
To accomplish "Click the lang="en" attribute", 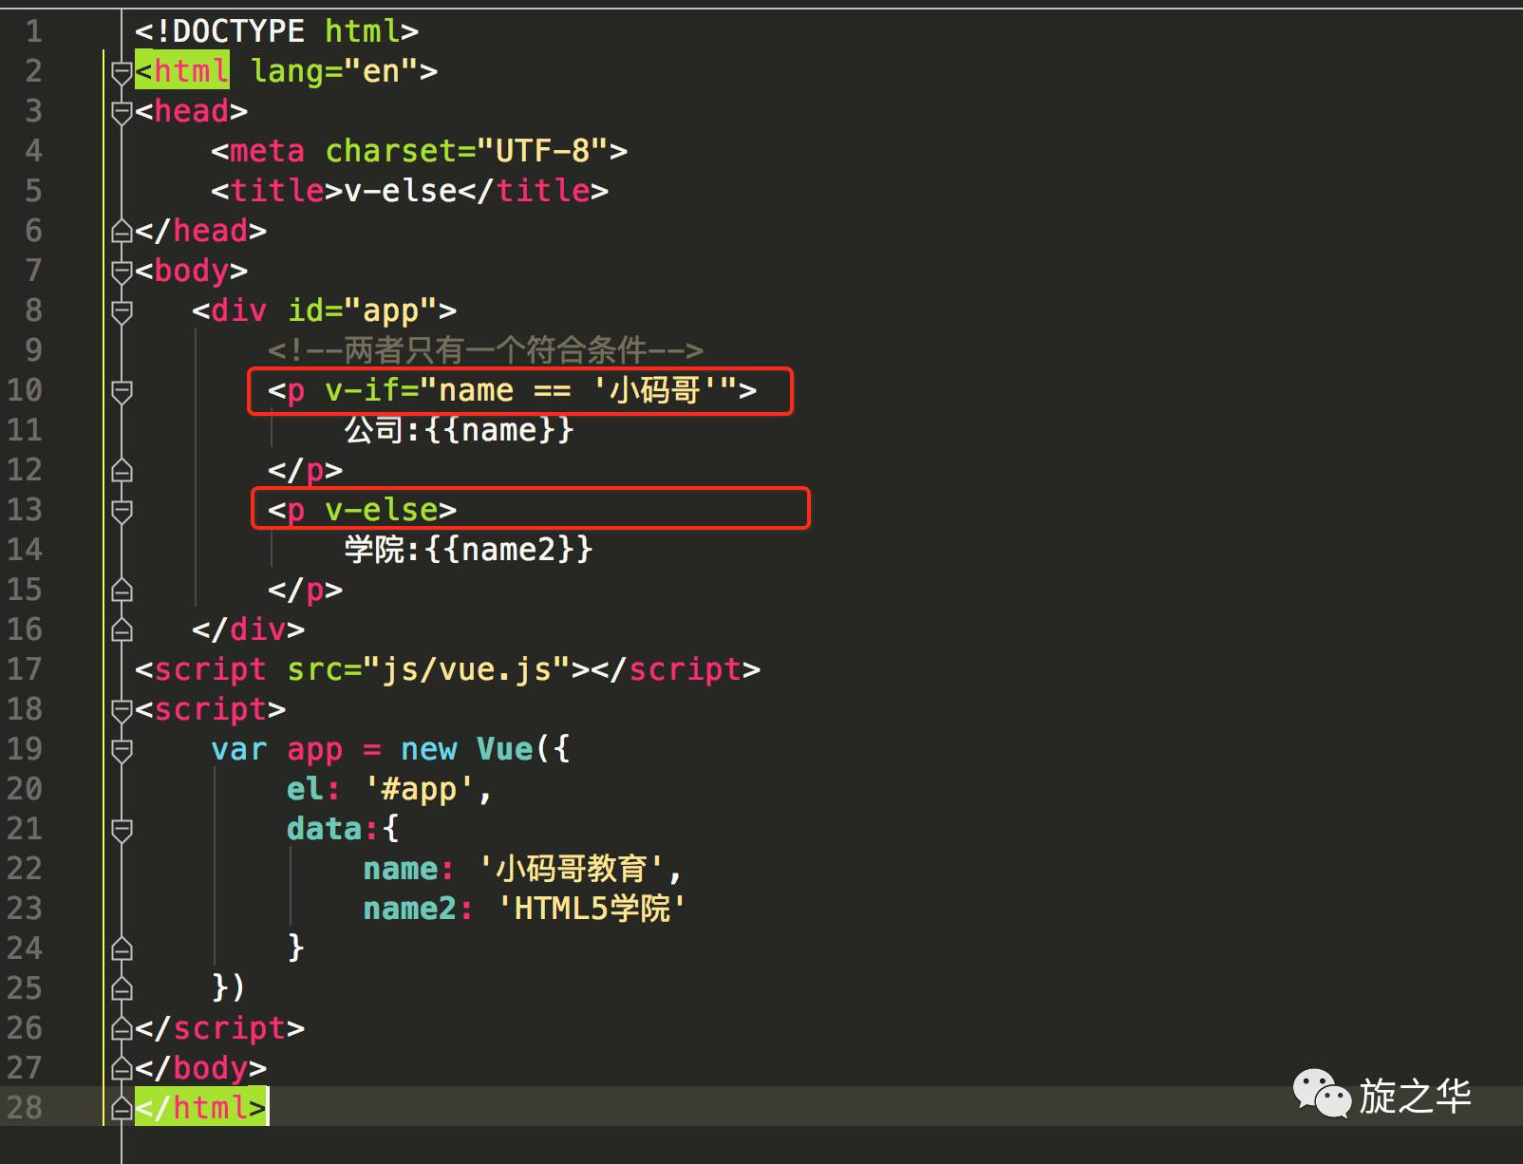I will click(x=334, y=71).
